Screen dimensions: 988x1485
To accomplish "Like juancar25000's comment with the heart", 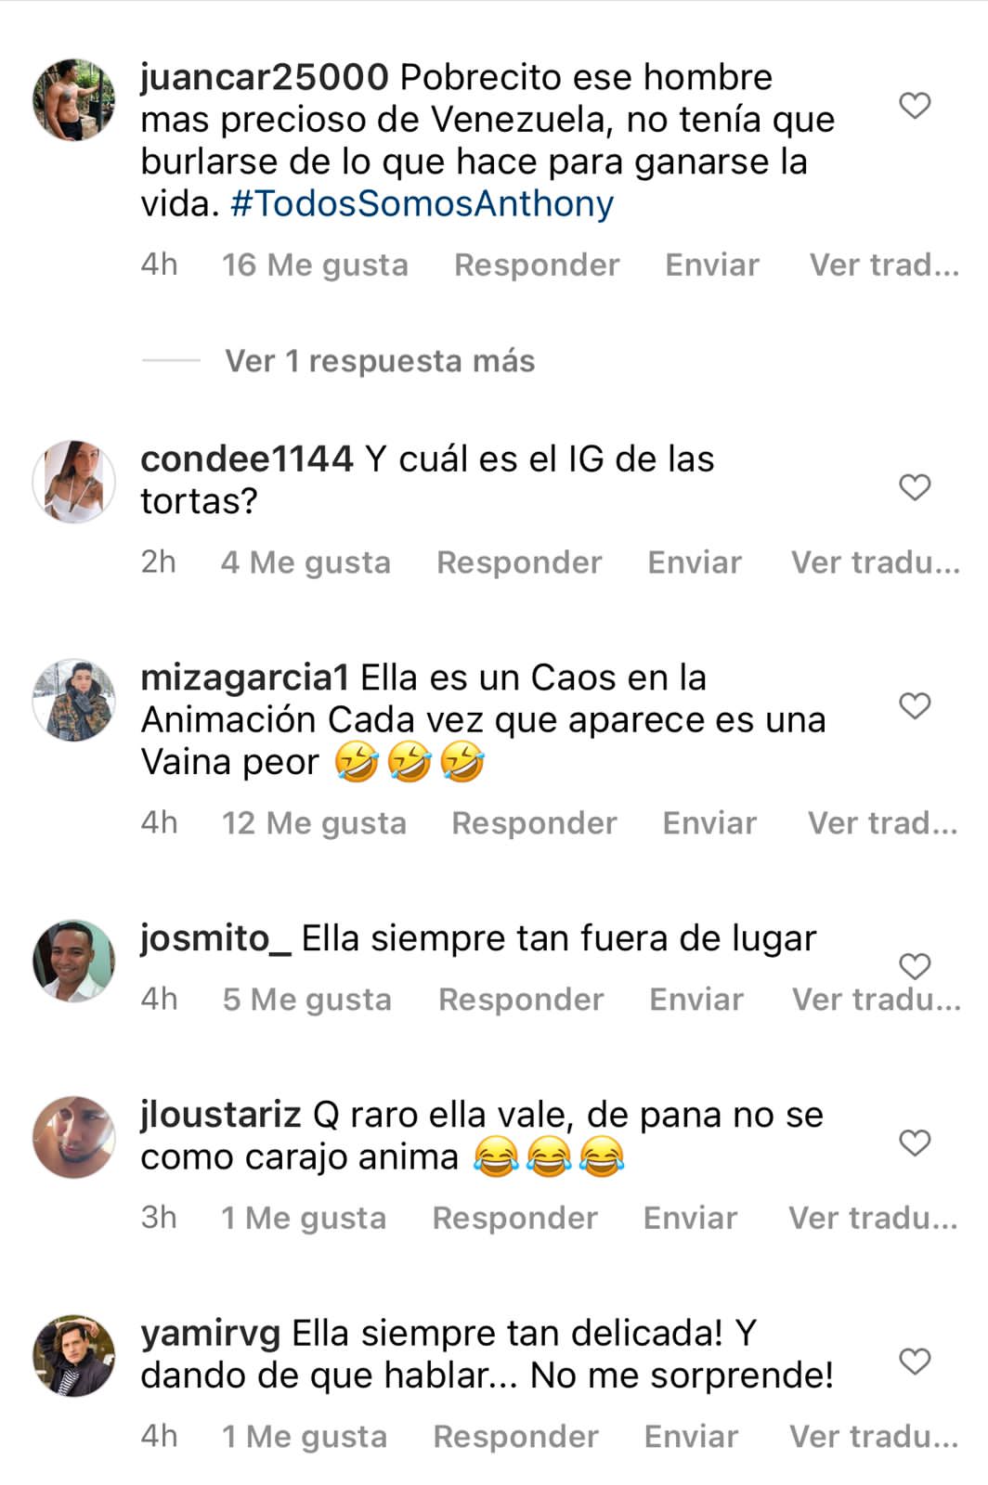I will [x=916, y=106].
